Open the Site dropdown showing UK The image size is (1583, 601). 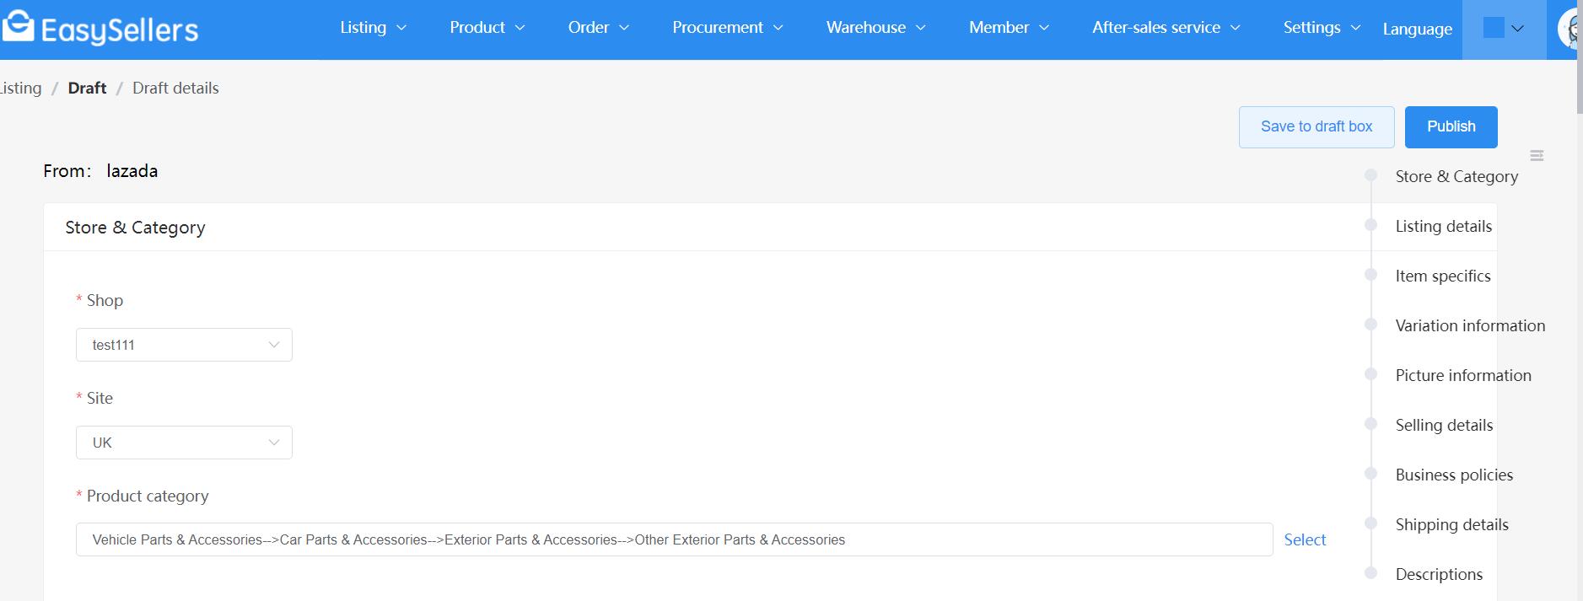click(x=184, y=443)
